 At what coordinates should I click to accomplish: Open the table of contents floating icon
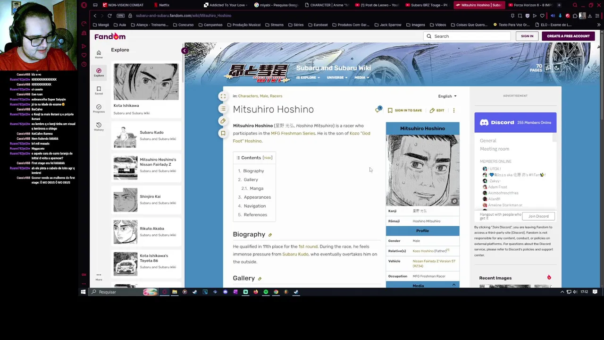coord(223,109)
